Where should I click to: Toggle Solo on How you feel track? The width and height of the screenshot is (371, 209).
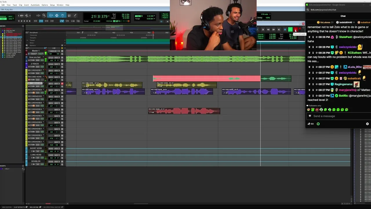pyautogui.click(x=32, y=60)
